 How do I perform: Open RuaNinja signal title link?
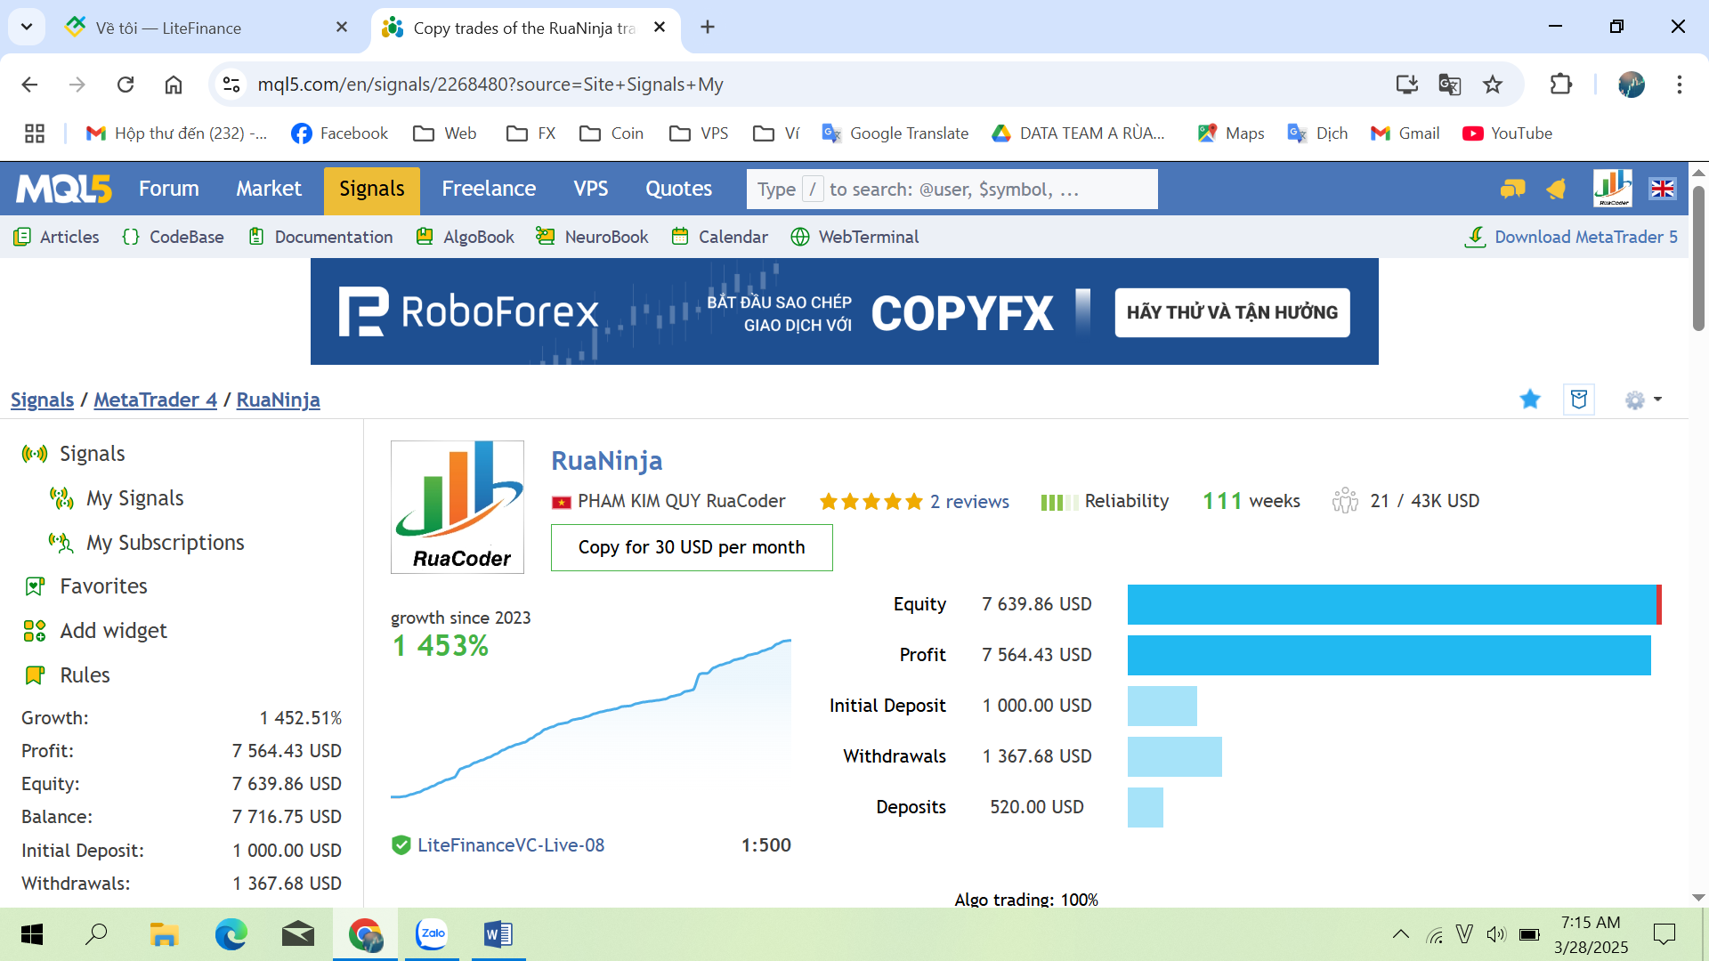point(607,461)
